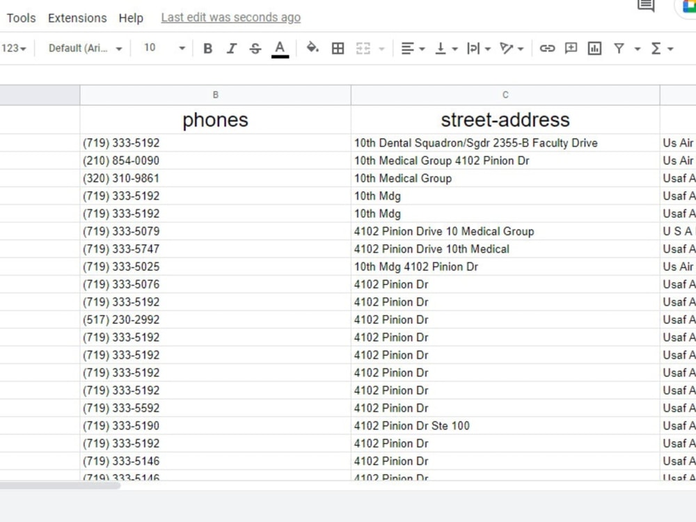696x522 pixels.
Task: Select the street-address header cell
Action: click(505, 120)
